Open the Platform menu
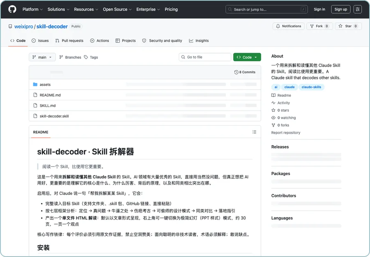The width and height of the screenshot is (370, 257). point(32,9)
